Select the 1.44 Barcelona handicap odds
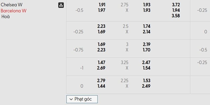Image resolution: width=210 pixels, height=105 pixels. pyautogui.click(x=101, y=86)
